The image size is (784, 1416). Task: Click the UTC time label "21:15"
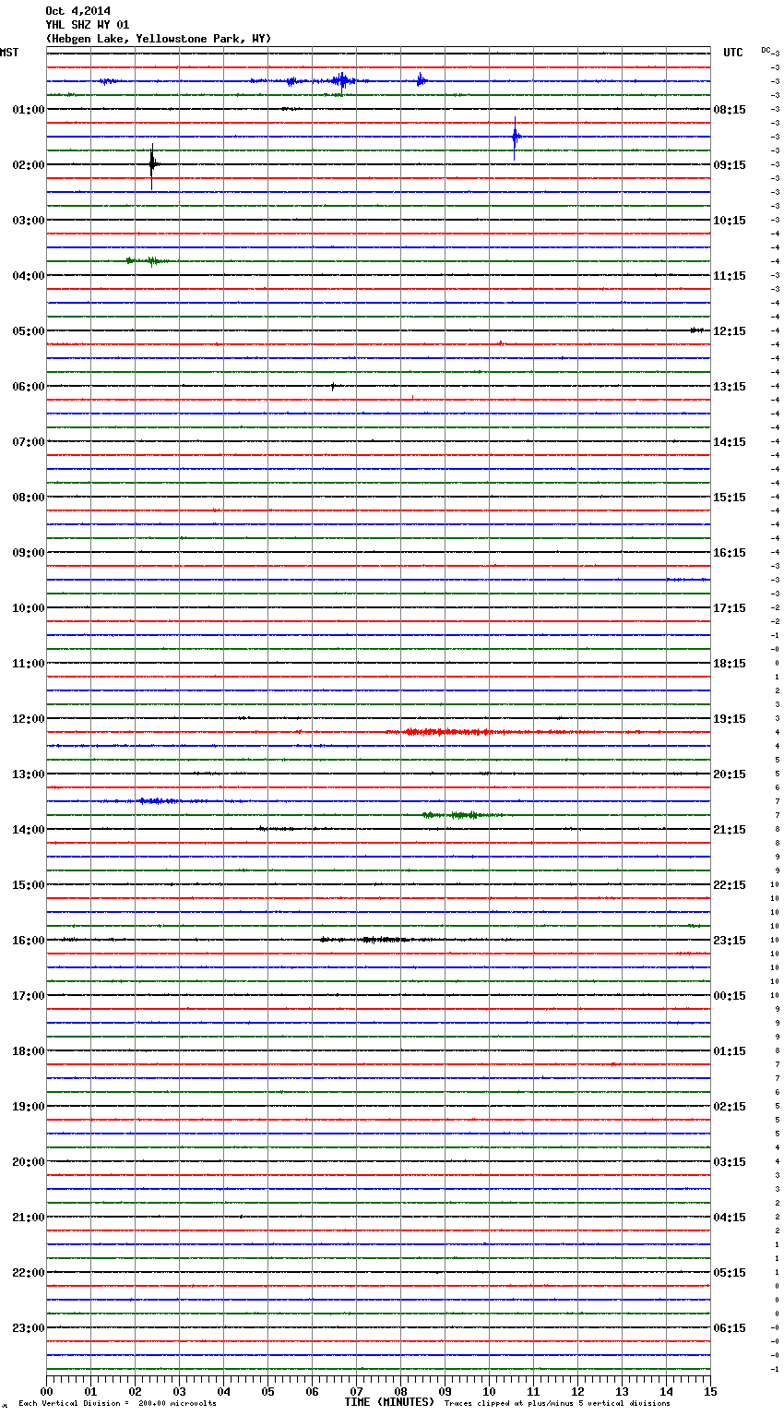730,830
